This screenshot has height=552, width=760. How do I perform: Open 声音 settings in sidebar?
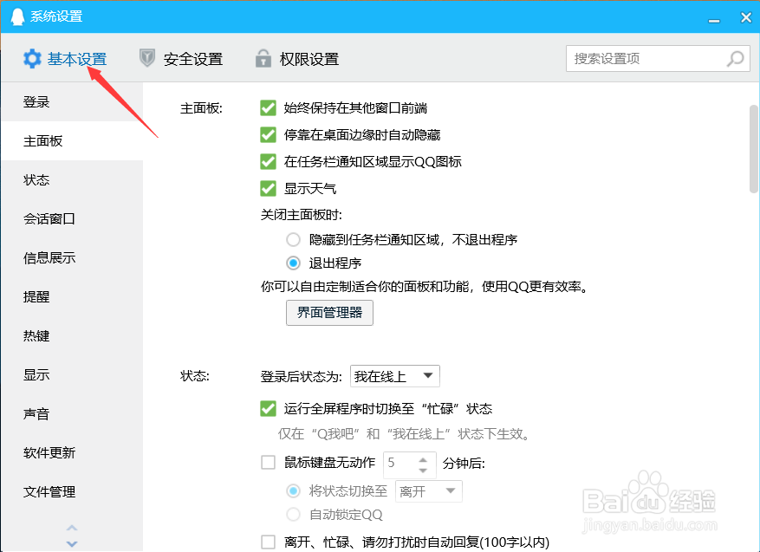[72, 414]
